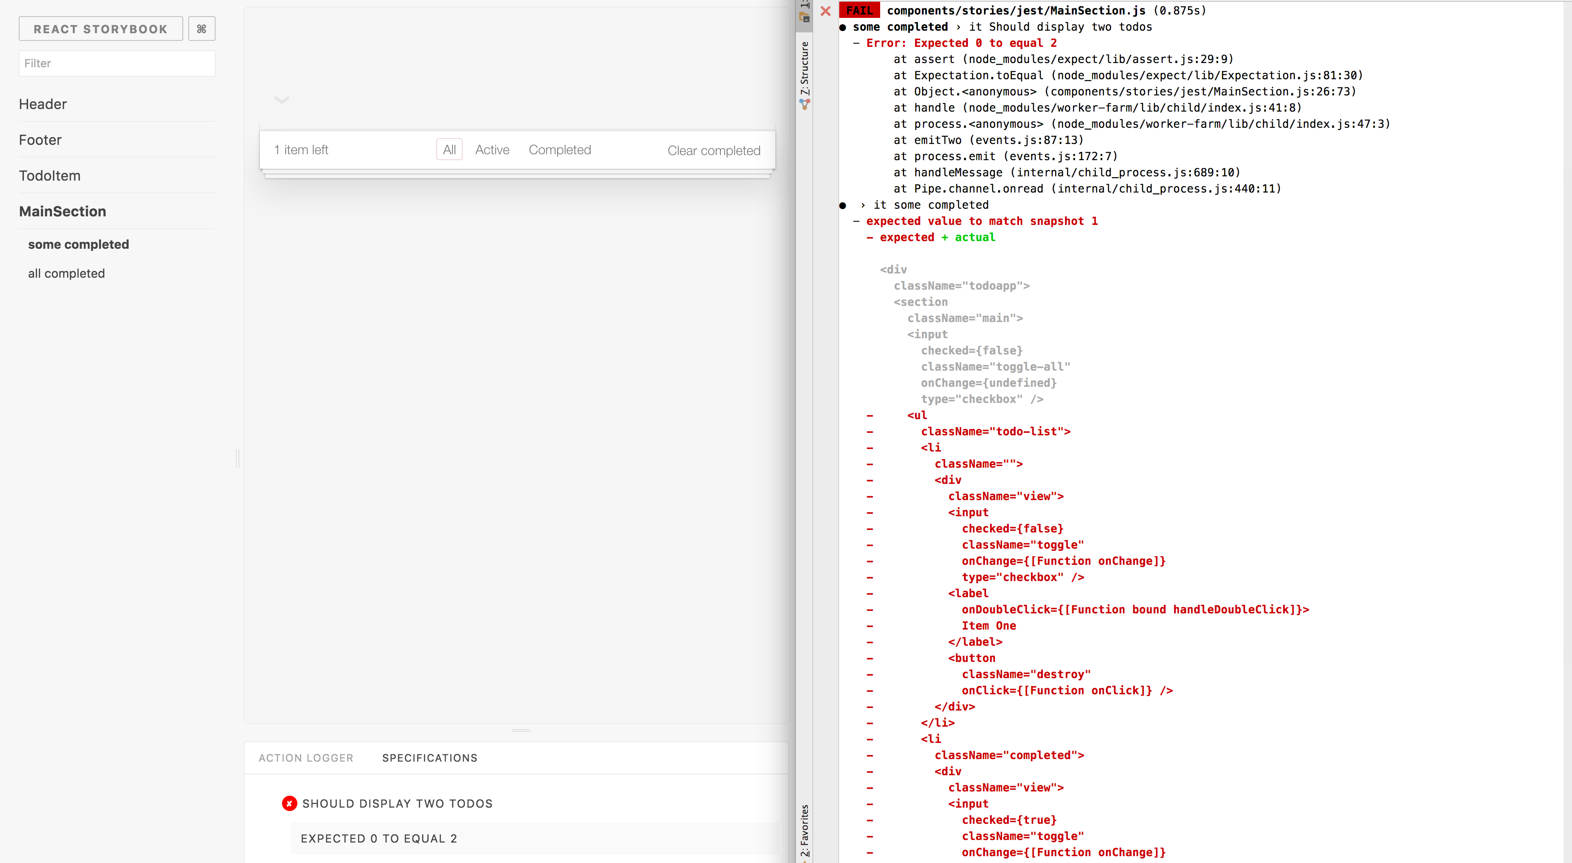1572x863 pixels.
Task: Select the Active filter in footer
Action: click(492, 150)
